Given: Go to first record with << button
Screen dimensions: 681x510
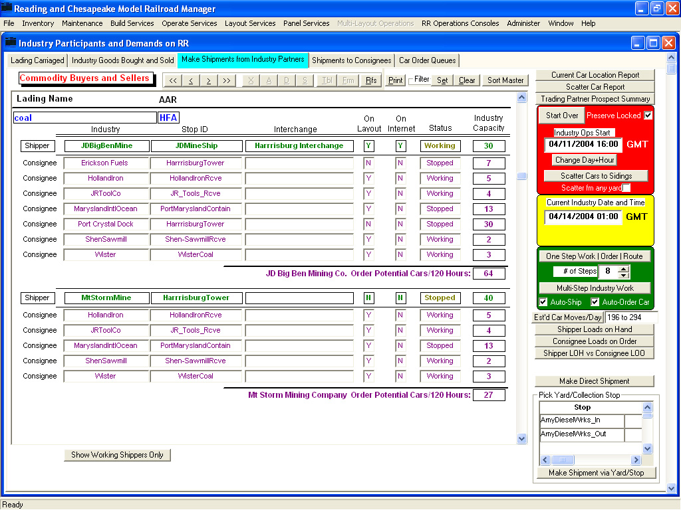Looking at the screenshot, I should (173, 80).
